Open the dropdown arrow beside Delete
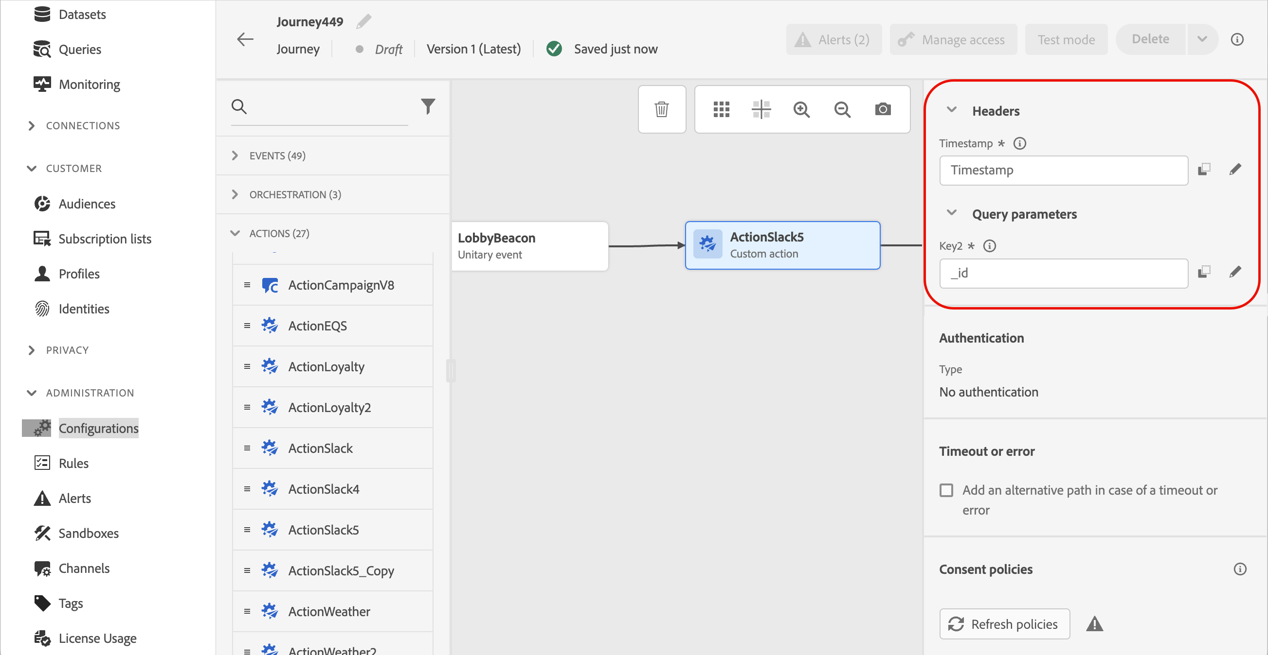The image size is (1268, 655). point(1202,39)
